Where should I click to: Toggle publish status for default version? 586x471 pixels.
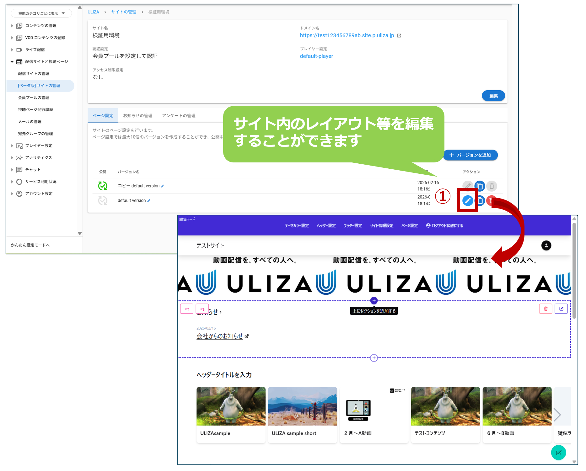click(x=103, y=201)
